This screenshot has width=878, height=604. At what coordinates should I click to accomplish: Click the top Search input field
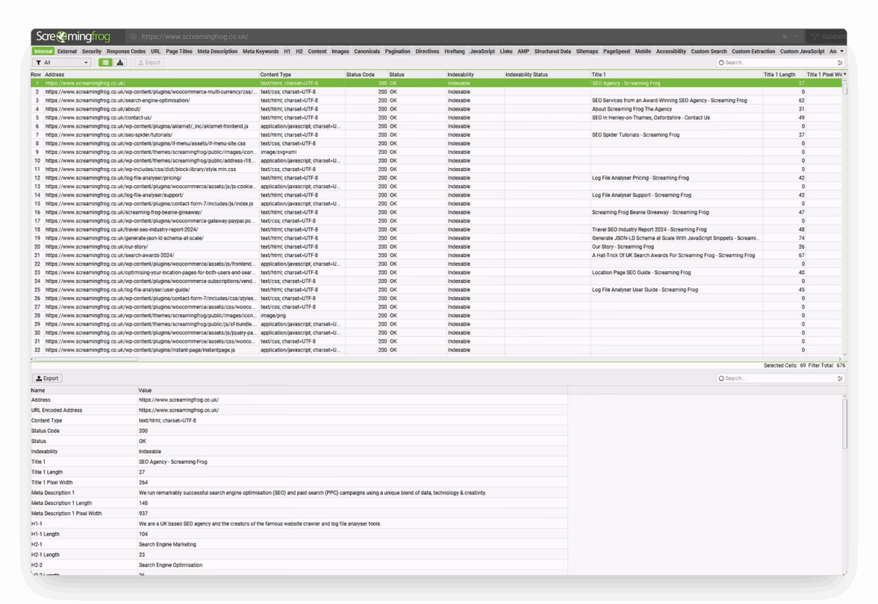(x=777, y=63)
